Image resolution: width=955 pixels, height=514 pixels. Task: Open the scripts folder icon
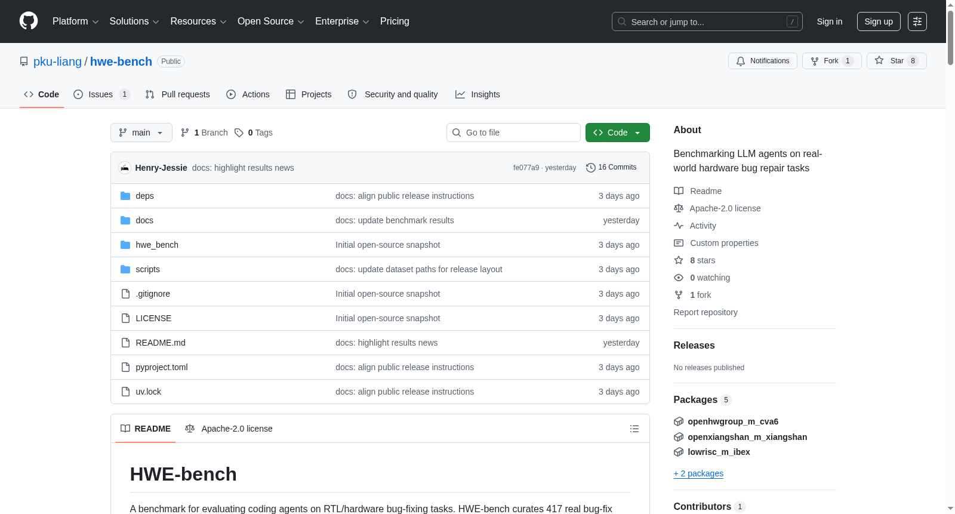pos(125,269)
